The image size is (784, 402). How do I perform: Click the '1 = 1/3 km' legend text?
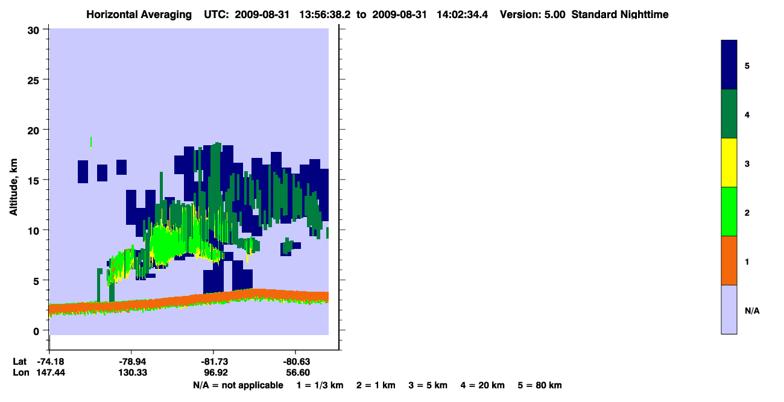pos(320,385)
